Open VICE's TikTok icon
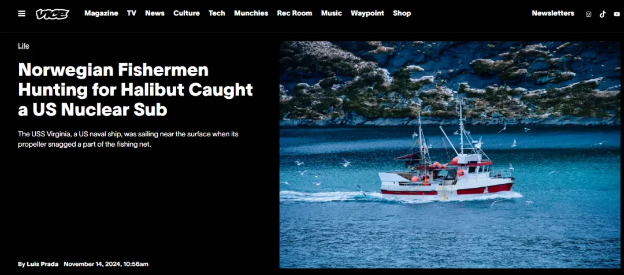 [x=603, y=14]
